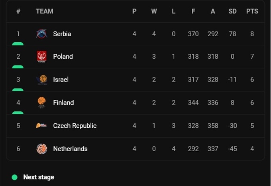This screenshot has width=271, height=186.
Task: Click the Next stage legend label
Action: [39, 177]
